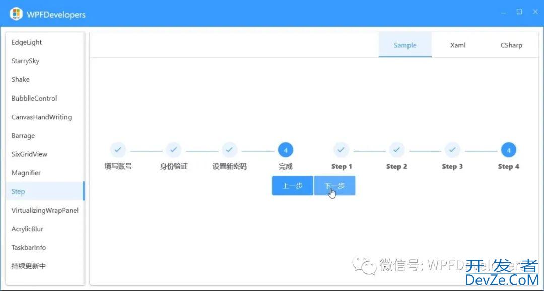
Task: Select AcrylicBlur from the sidebar
Action: click(x=28, y=229)
